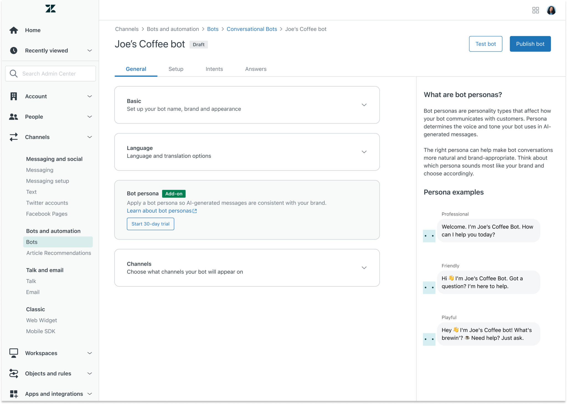This screenshot has height=404, width=567.
Task: Click the Recently viewed clock icon
Action: [14, 51]
